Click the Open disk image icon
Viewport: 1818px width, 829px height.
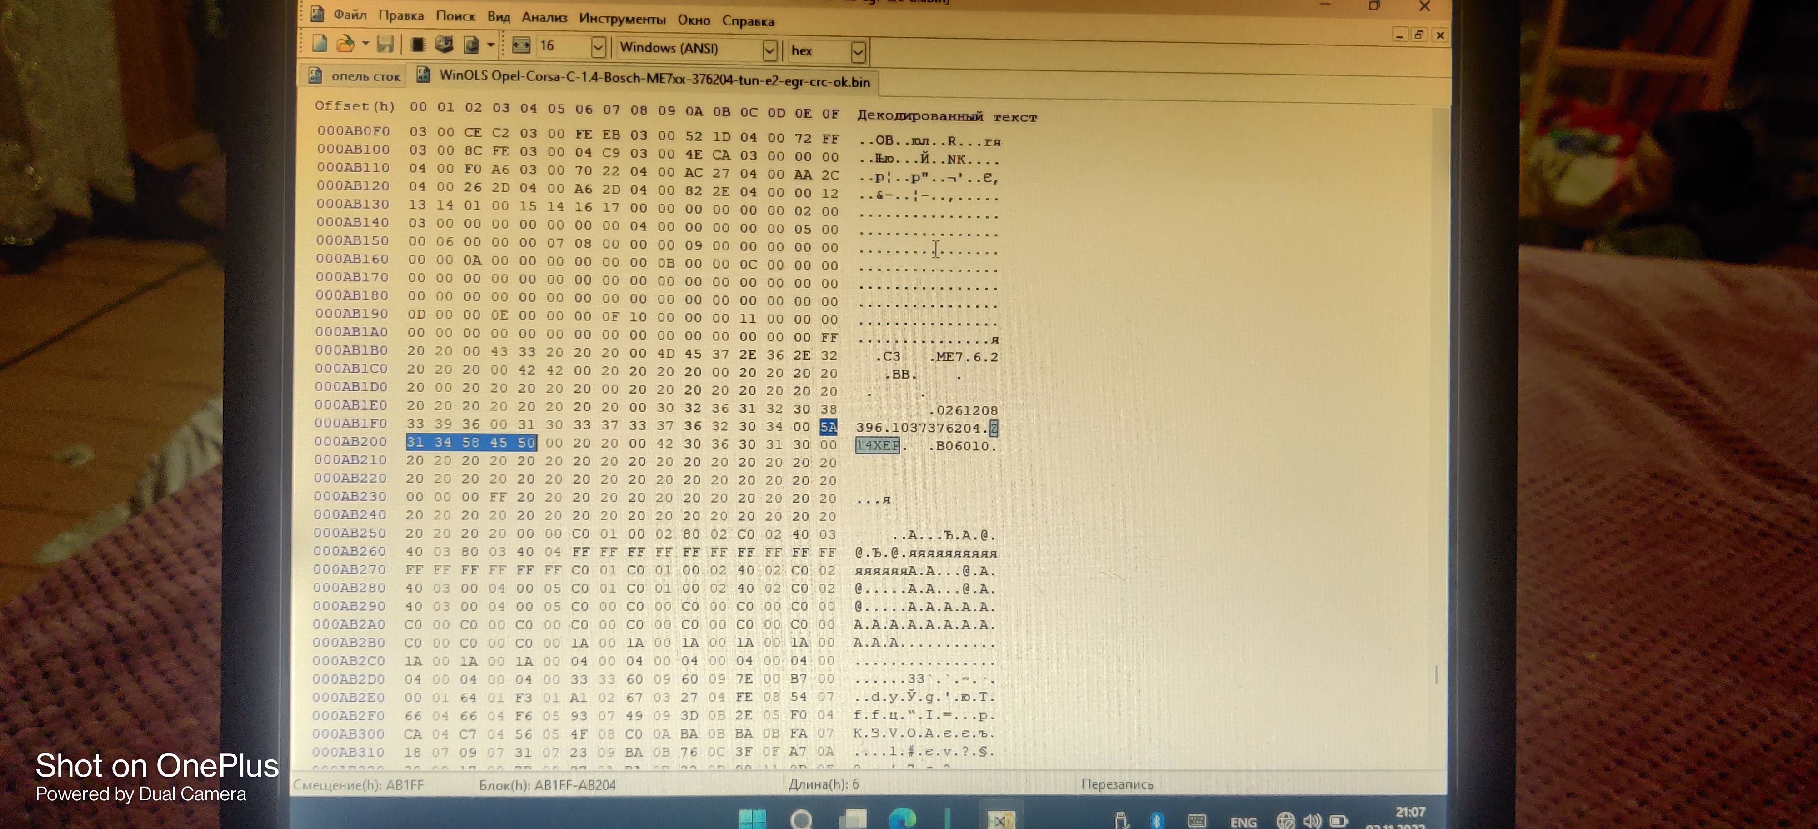pos(471,46)
